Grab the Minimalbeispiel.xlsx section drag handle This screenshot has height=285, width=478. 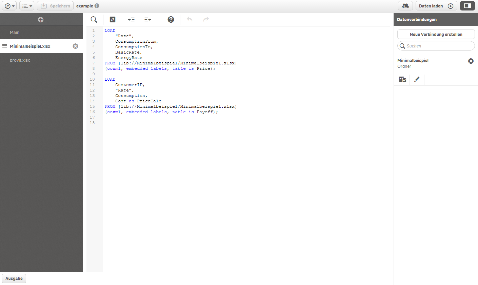(x=5, y=46)
